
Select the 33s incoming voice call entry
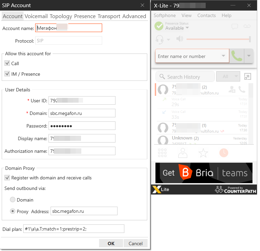pos(203,115)
